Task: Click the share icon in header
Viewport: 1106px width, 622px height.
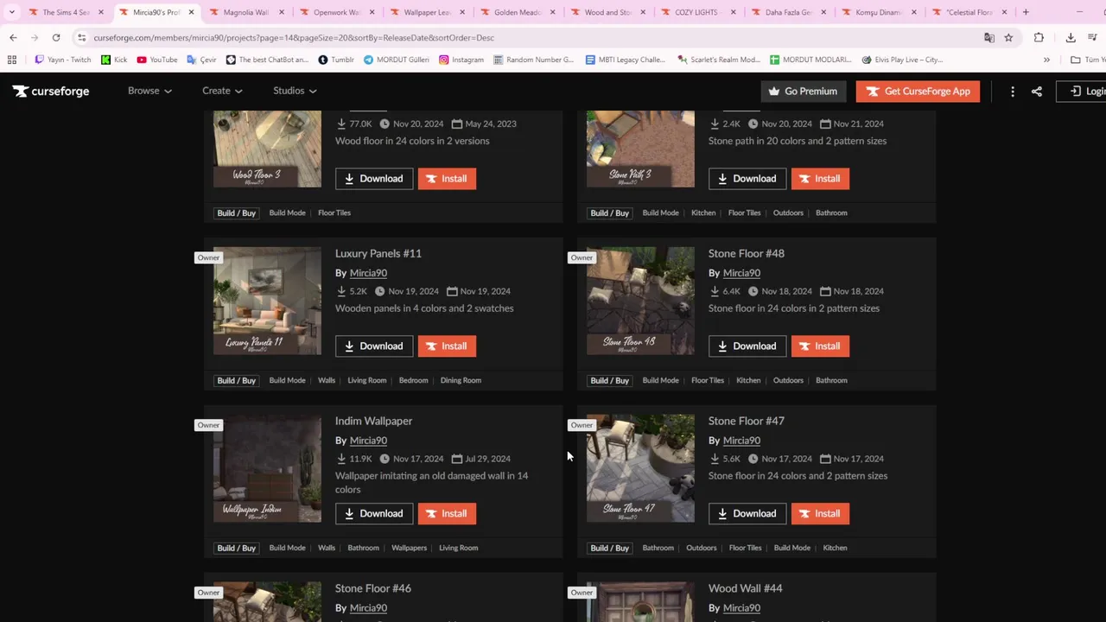Action: coord(1037,91)
